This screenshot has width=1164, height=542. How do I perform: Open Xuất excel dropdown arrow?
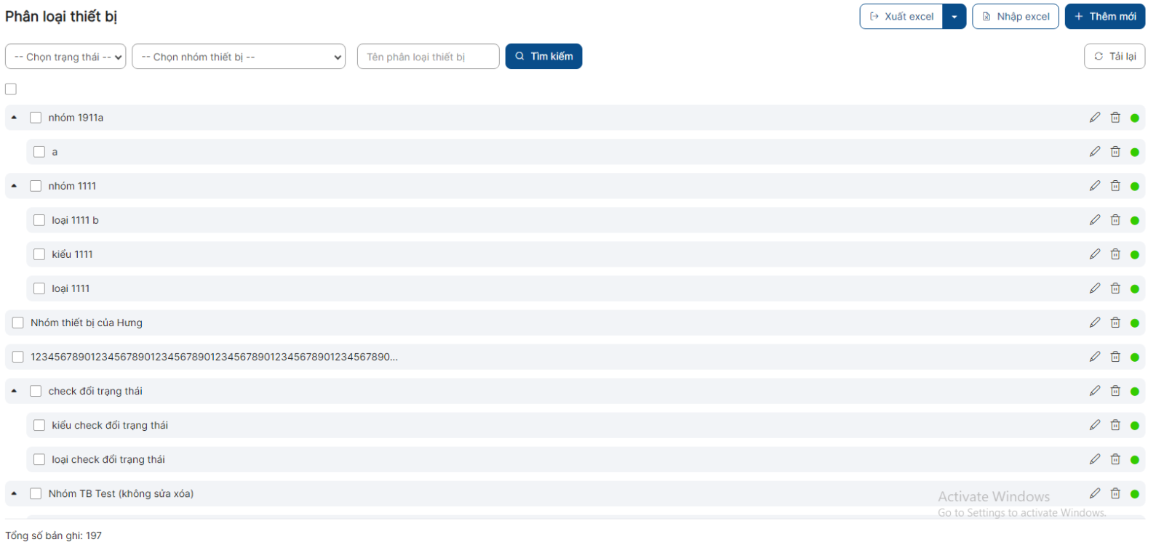click(x=954, y=17)
